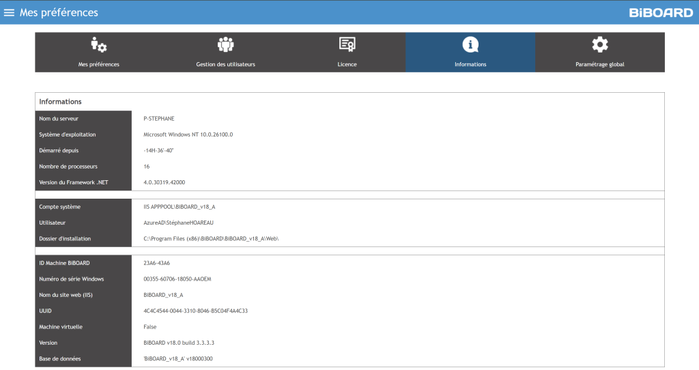Click the Licence certificate icon
Image resolution: width=699 pixels, height=370 pixels.
coord(347,44)
